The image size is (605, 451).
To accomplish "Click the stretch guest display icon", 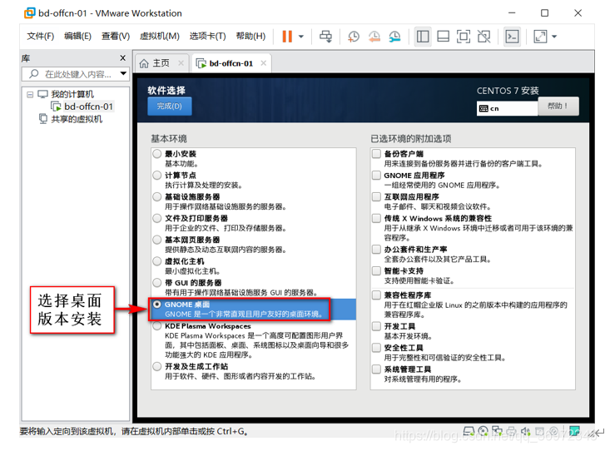I will tap(540, 37).
